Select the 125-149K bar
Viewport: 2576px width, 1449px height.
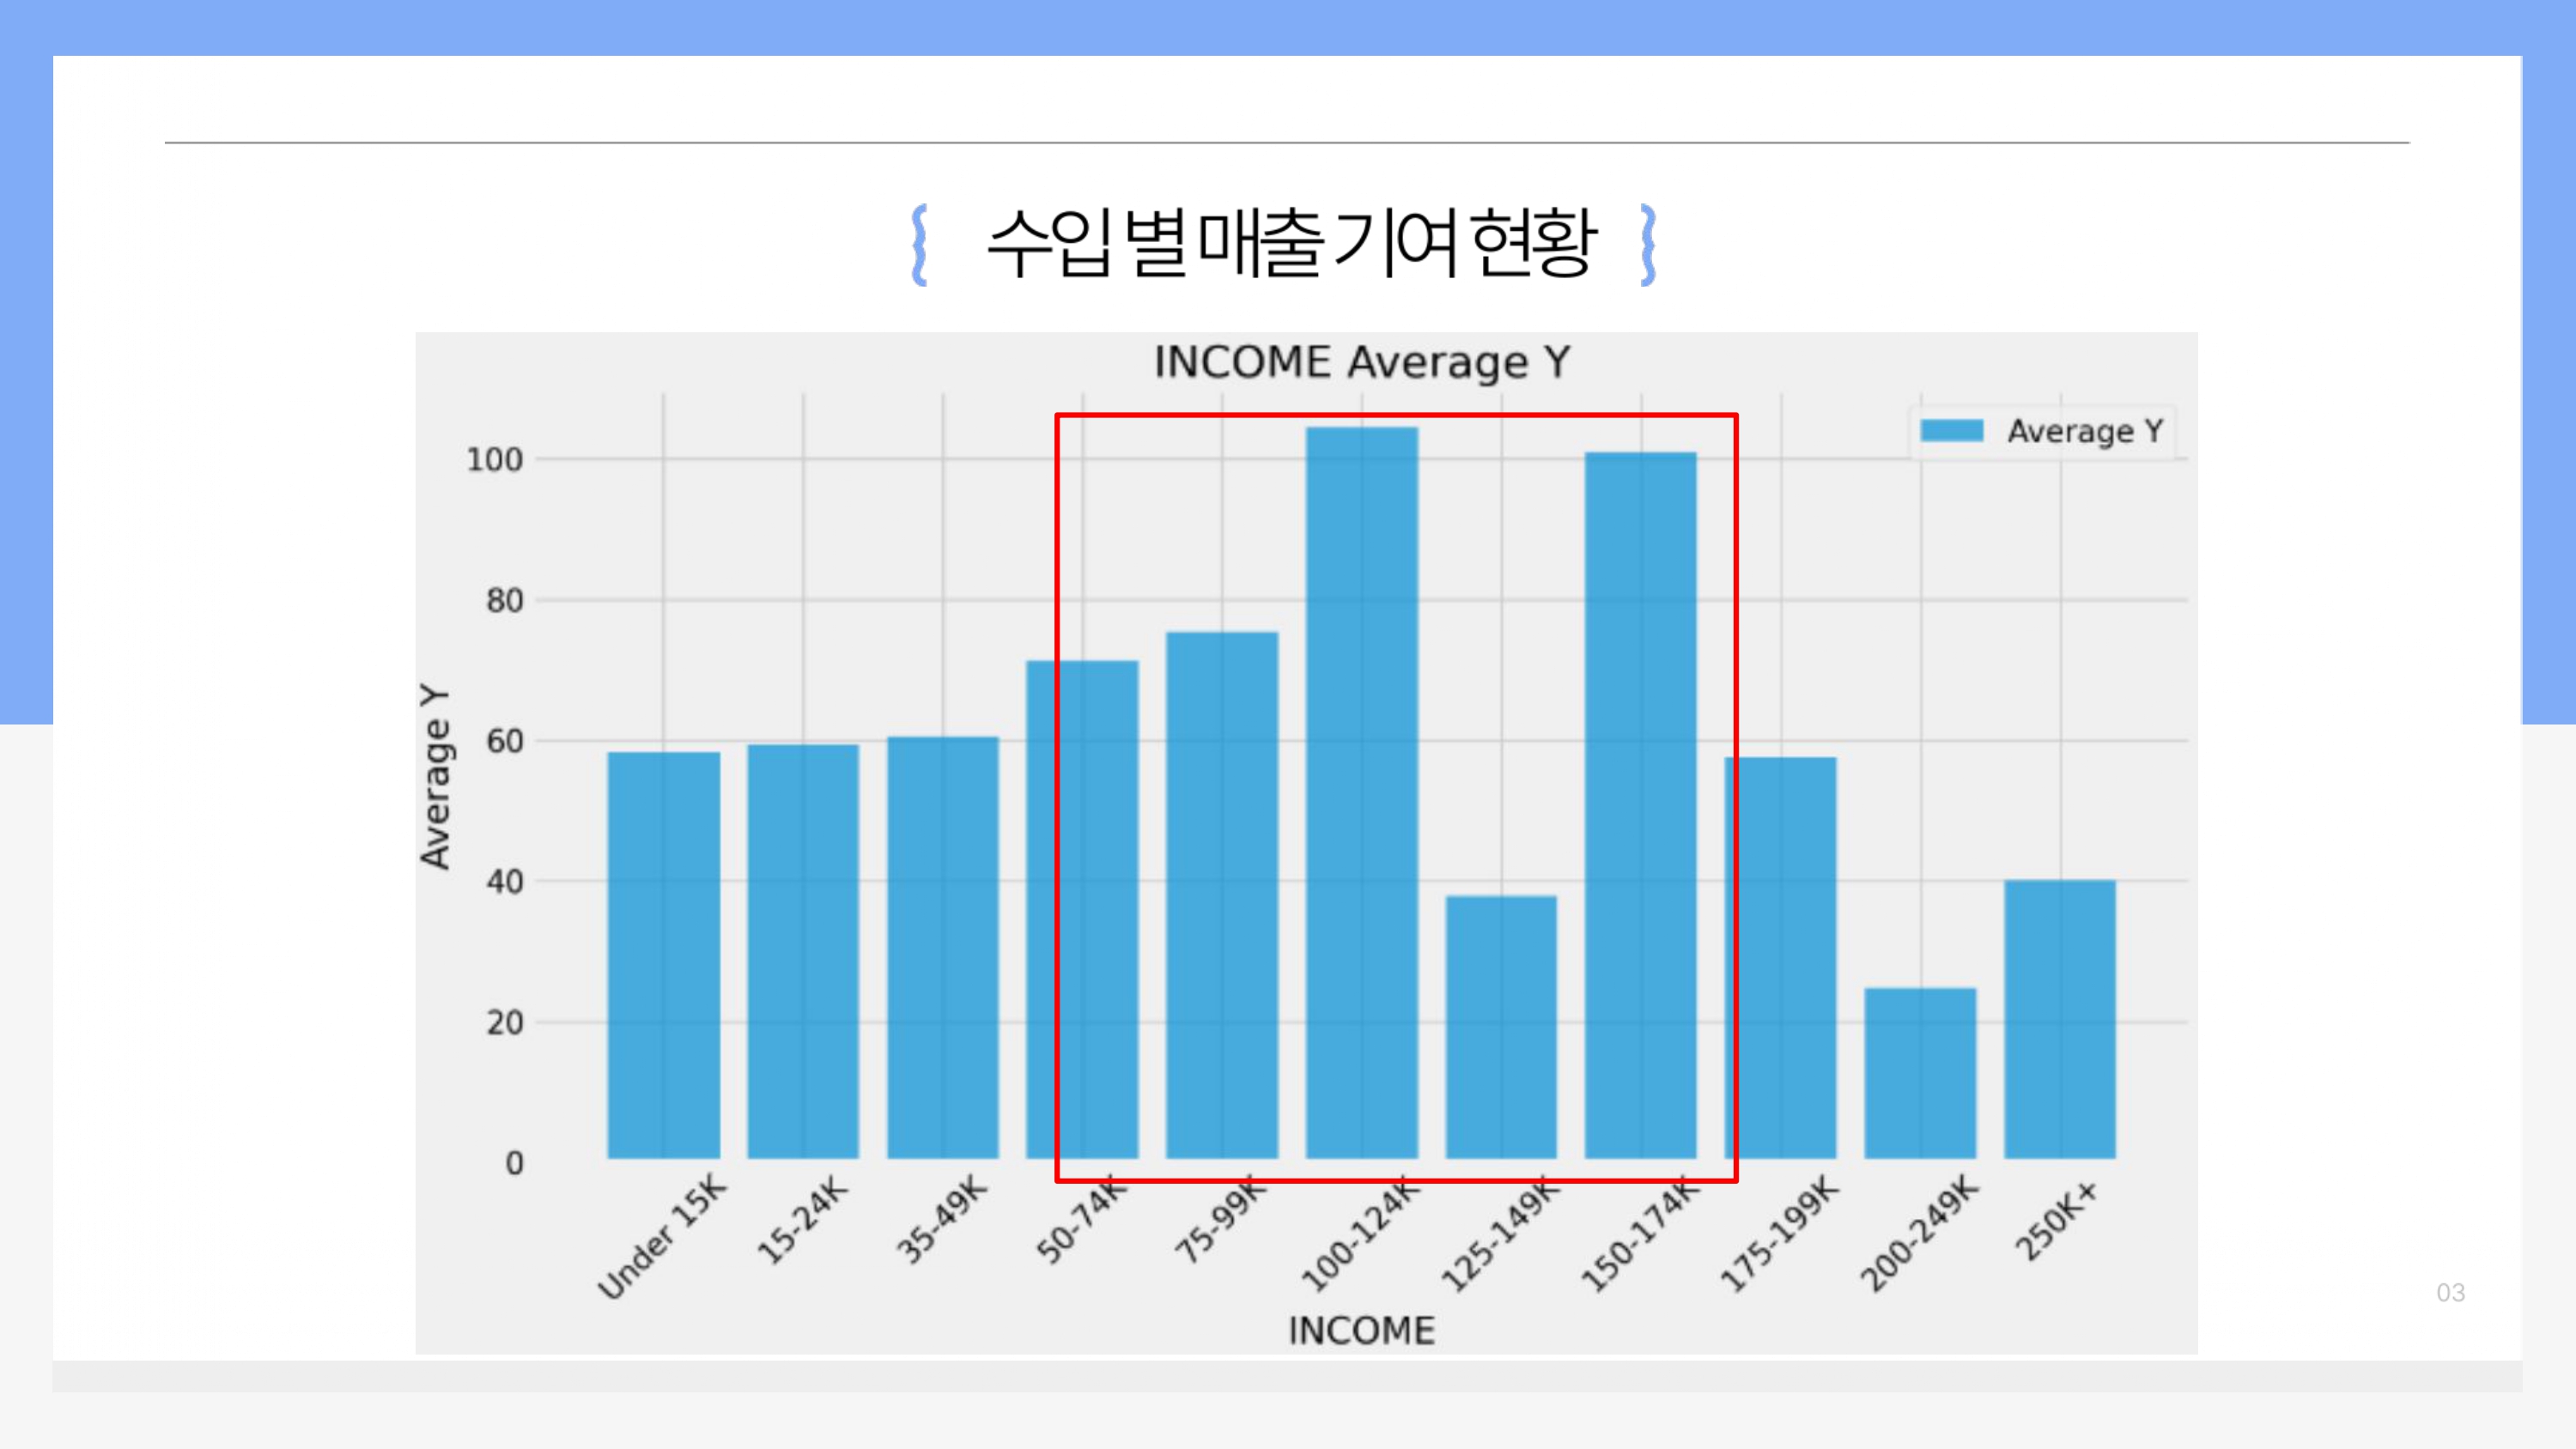(x=1501, y=1026)
